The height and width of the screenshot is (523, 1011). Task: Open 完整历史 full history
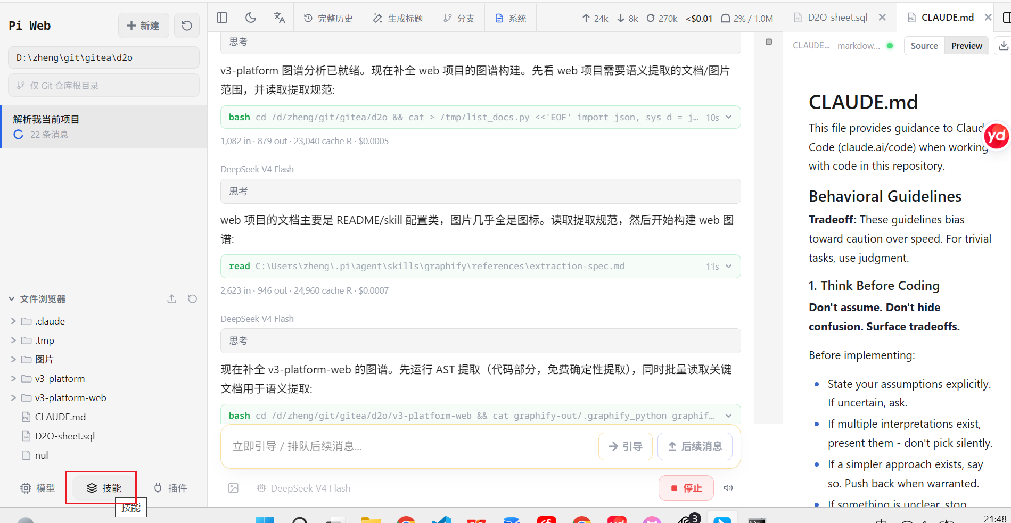coord(328,19)
